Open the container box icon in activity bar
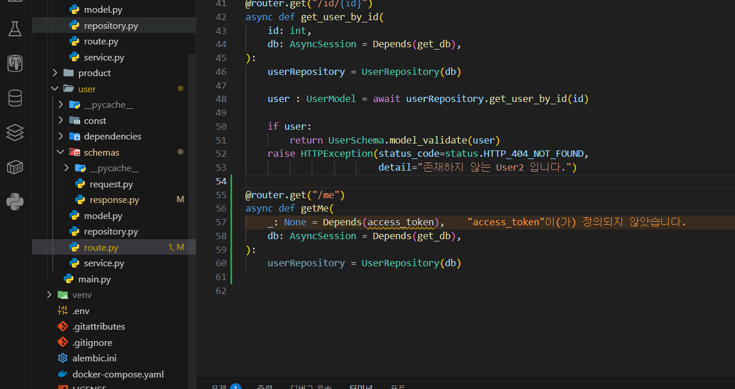 click(x=15, y=167)
